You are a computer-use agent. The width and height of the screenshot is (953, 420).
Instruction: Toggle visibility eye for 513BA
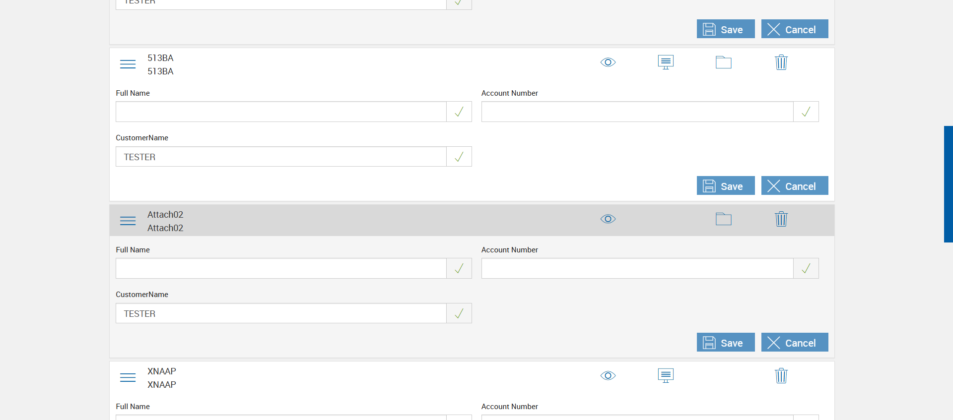coord(608,62)
